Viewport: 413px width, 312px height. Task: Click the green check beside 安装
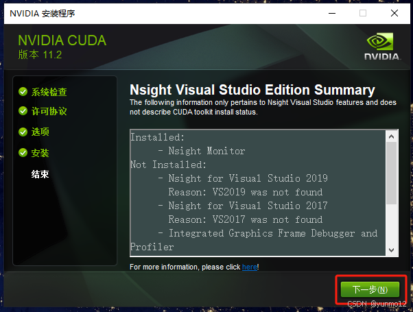point(23,152)
